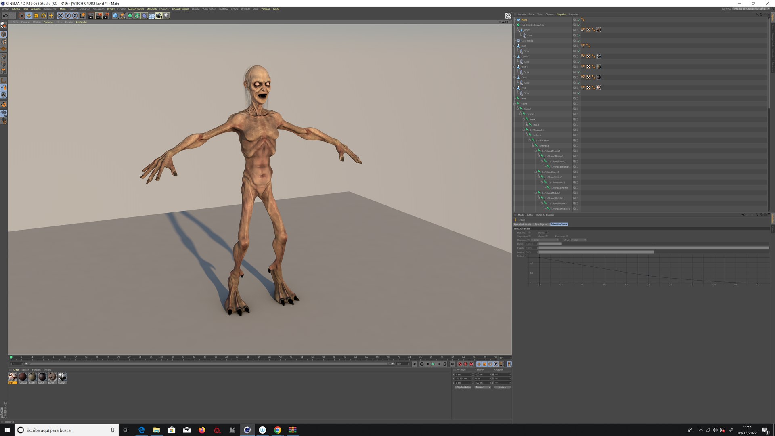Toggle the X axis lock icon
Image resolution: width=775 pixels, height=436 pixels.
(61, 16)
